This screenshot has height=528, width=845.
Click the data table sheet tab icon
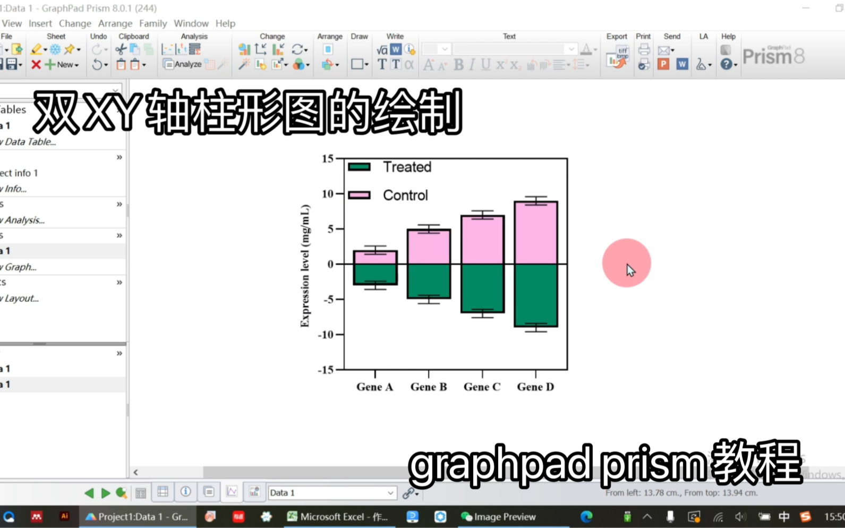coord(163,492)
